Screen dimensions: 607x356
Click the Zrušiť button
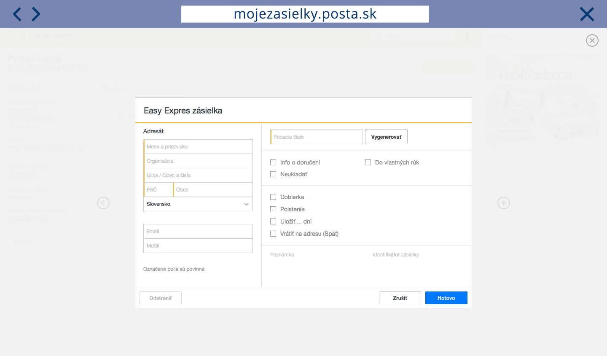[x=400, y=298]
